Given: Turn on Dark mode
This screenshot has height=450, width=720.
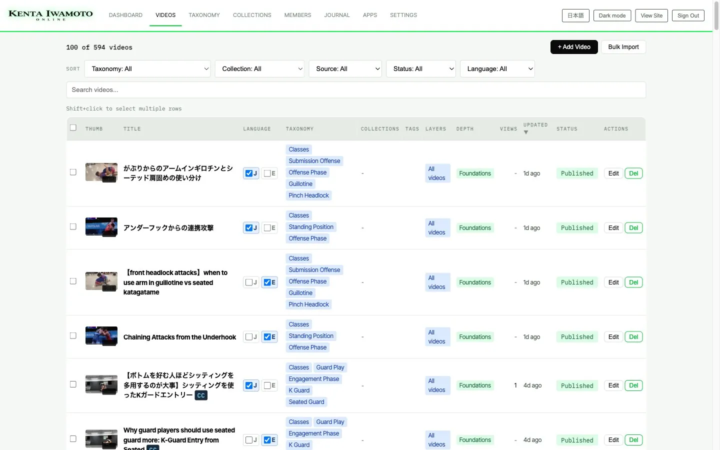Looking at the screenshot, I should pos(612,15).
